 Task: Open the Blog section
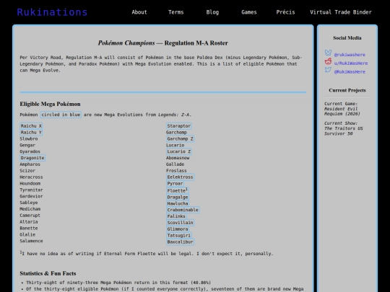[x=212, y=12]
